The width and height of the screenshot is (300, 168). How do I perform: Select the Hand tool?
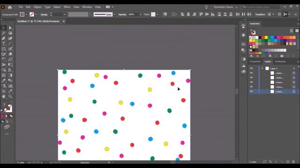pyautogui.click(x=3, y=97)
